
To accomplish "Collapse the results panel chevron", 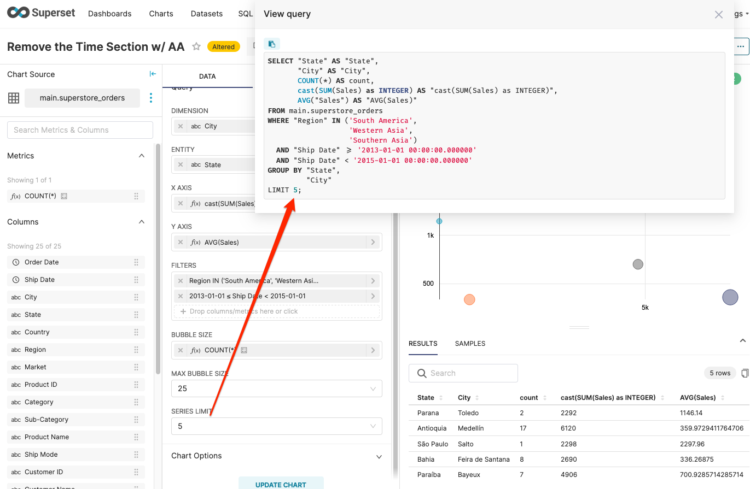I will tap(743, 341).
